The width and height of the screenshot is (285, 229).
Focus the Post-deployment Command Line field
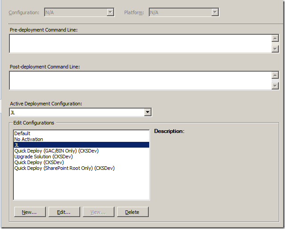click(140, 80)
